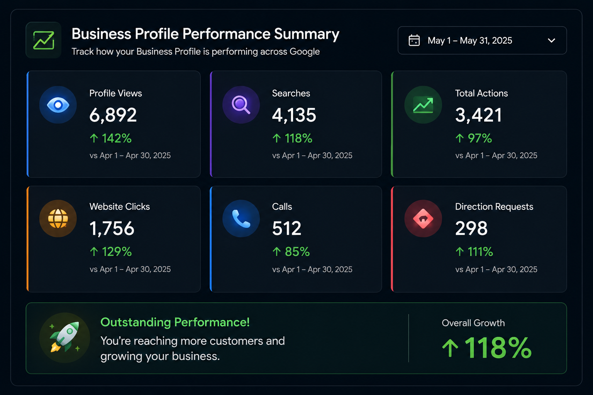The image size is (593, 395).
Task: Click the large Overall Growth 118% figure
Action: pos(498,348)
